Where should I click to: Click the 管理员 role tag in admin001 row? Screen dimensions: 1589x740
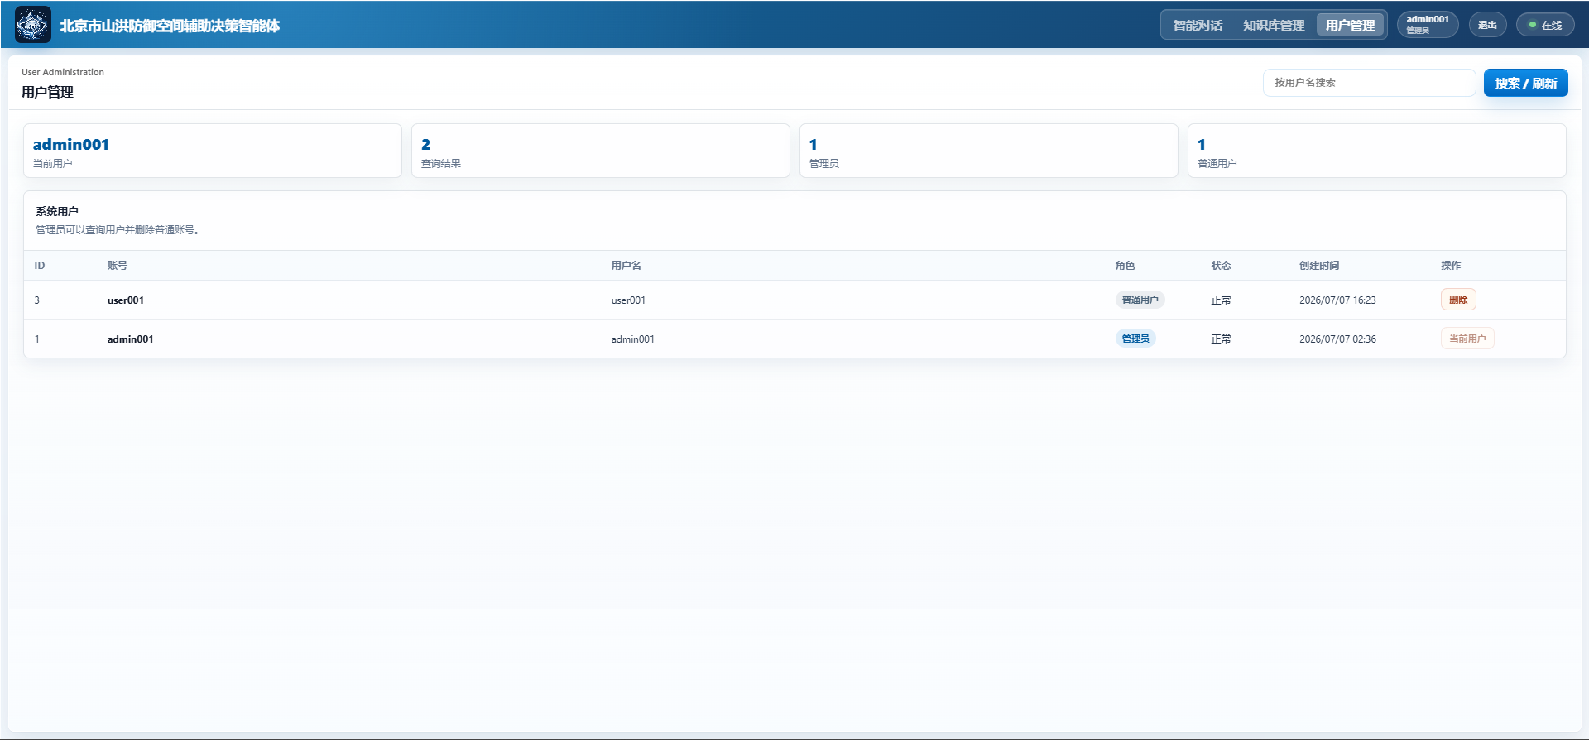click(x=1135, y=339)
